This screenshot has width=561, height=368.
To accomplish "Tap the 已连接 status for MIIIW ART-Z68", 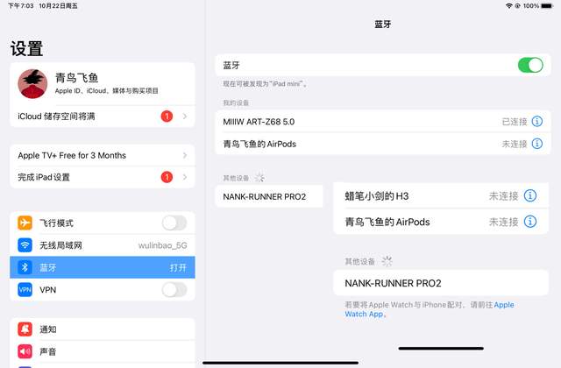I will (x=515, y=122).
